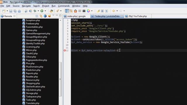The height and width of the screenshot is (105, 187).
Task: Open the Navigate menu
Action: [x=26, y=6]
